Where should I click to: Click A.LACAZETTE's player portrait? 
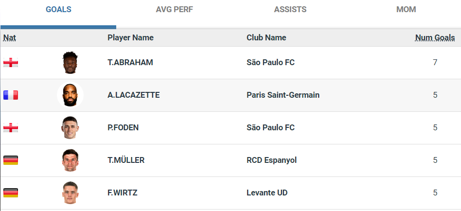70,95
